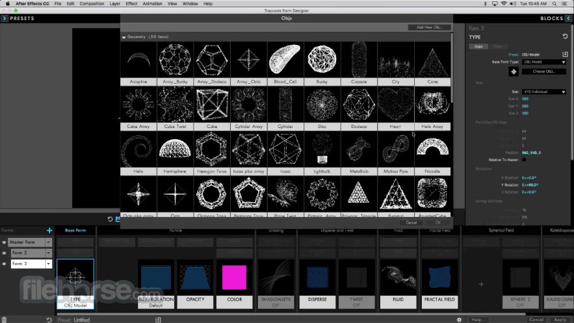Image resolution: width=574 pixels, height=323 pixels.
Task: Open Form 3 dropdown arrow
Action: (x=48, y=264)
